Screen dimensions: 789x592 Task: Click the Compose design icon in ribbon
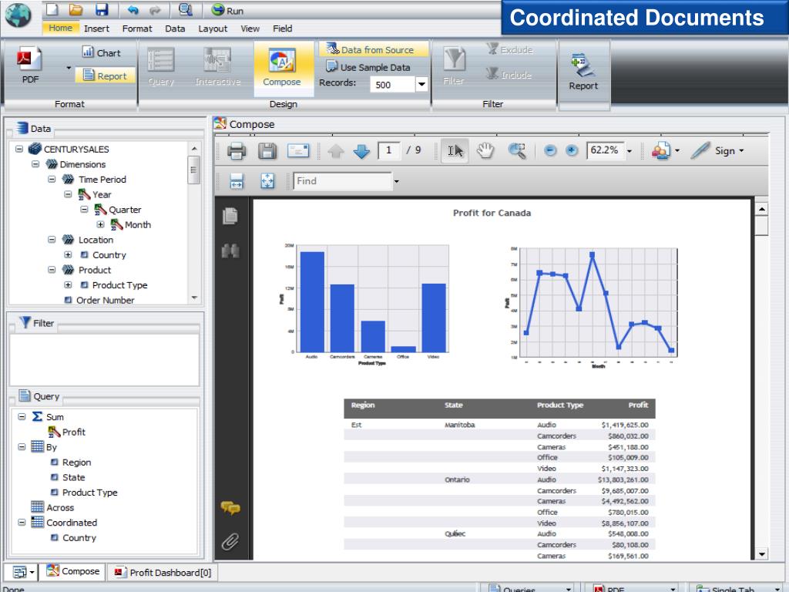tap(282, 68)
